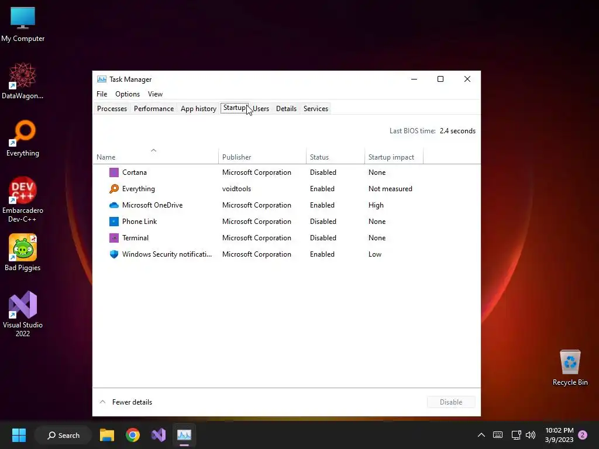
Task: Select the Terminal startup entry name
Action: pyautogui.click(x=135, y=238)
